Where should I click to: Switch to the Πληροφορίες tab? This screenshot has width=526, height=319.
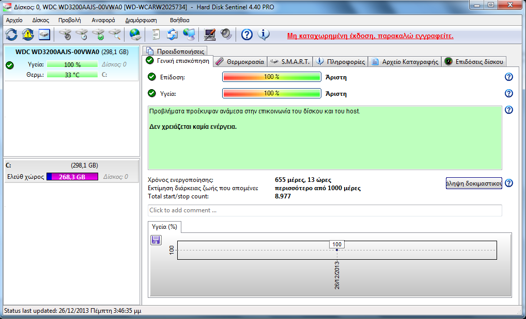coord(341,62)
